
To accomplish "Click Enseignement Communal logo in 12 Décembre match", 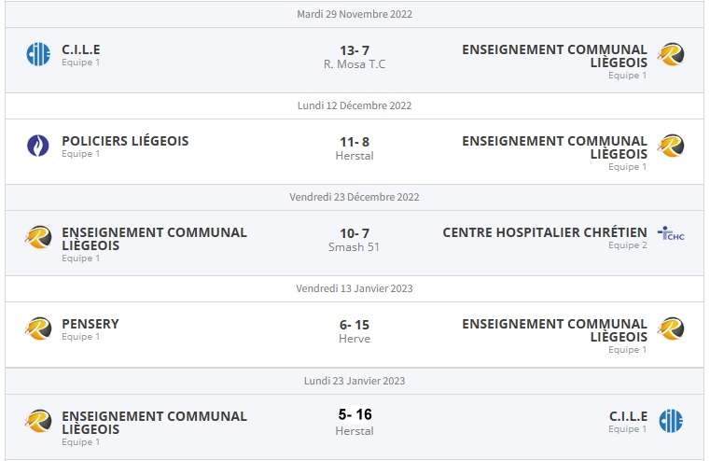I will coord(671,146).
